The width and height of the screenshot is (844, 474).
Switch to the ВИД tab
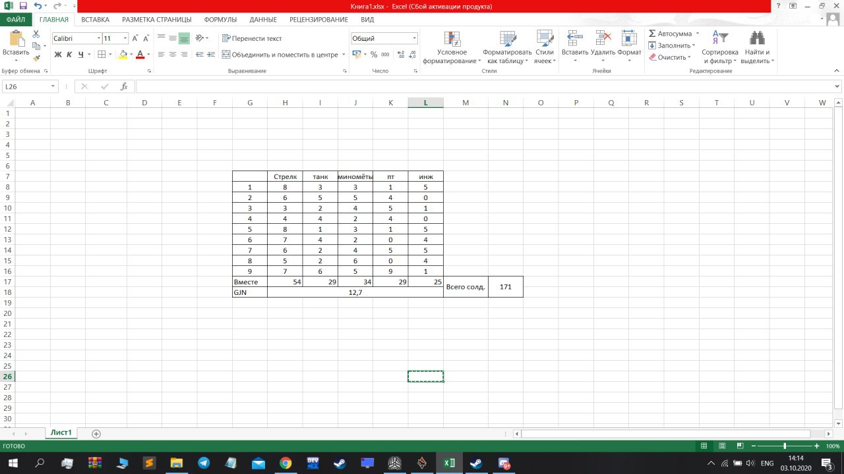click(x=367, y=20)
